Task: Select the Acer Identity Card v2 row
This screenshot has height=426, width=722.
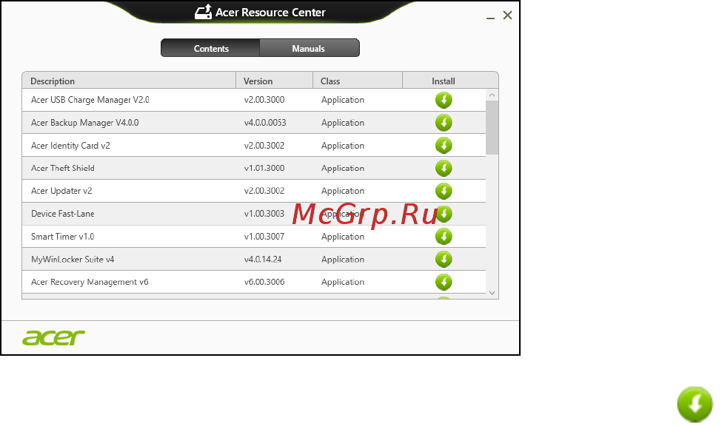Action: (x=254, y=146)
